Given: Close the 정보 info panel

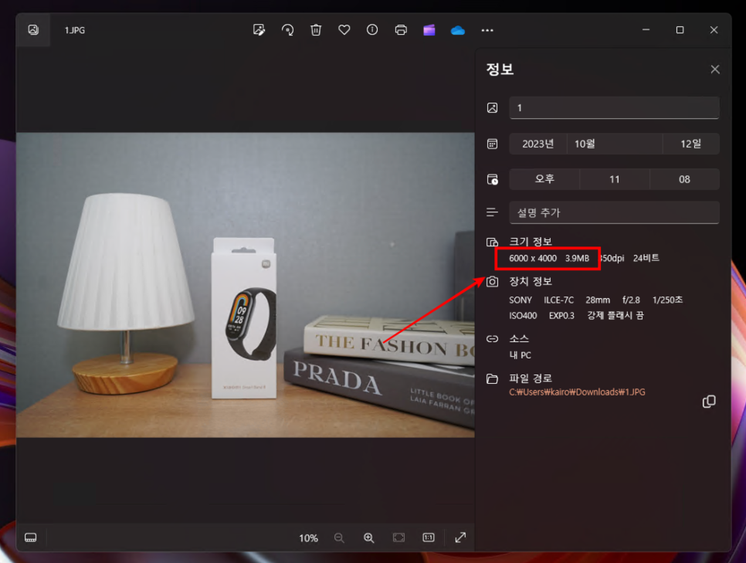Looking at the screenshot, I should pos(714,70).
